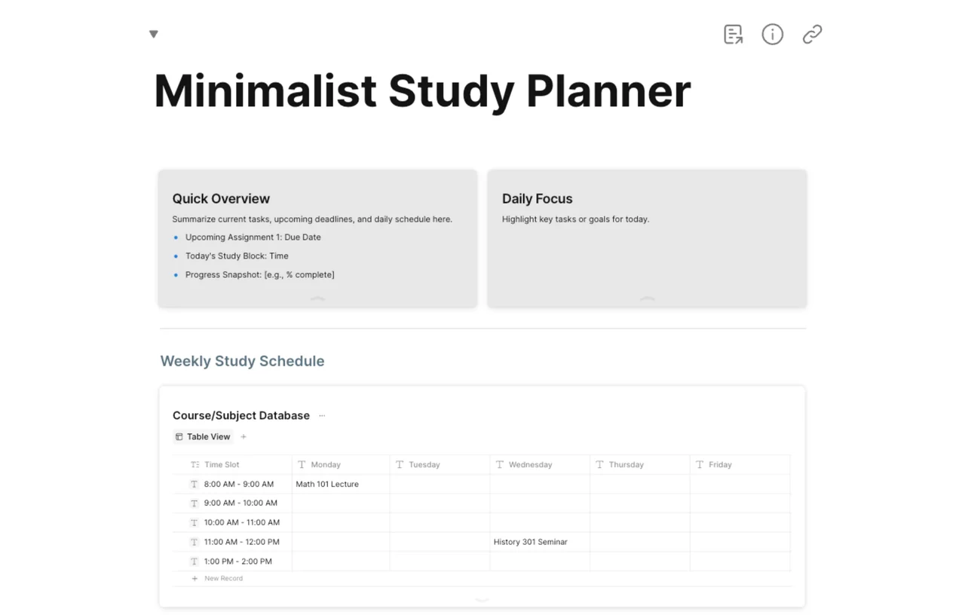Collapse the Daily Focus card bottom handle
Screen dimensions: 965x615
click(x=647, y=298)
